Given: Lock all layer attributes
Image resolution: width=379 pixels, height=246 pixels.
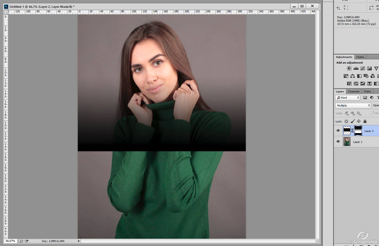Looking at the screenshot, I should click(365, 121).
